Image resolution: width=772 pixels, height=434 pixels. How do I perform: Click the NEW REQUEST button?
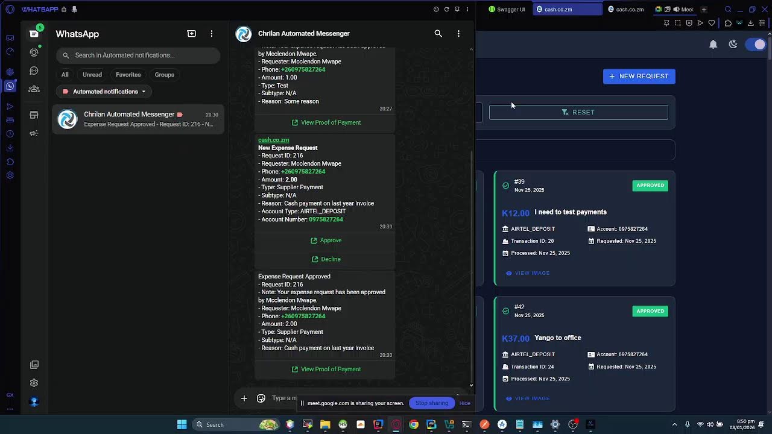click(639, 77)
